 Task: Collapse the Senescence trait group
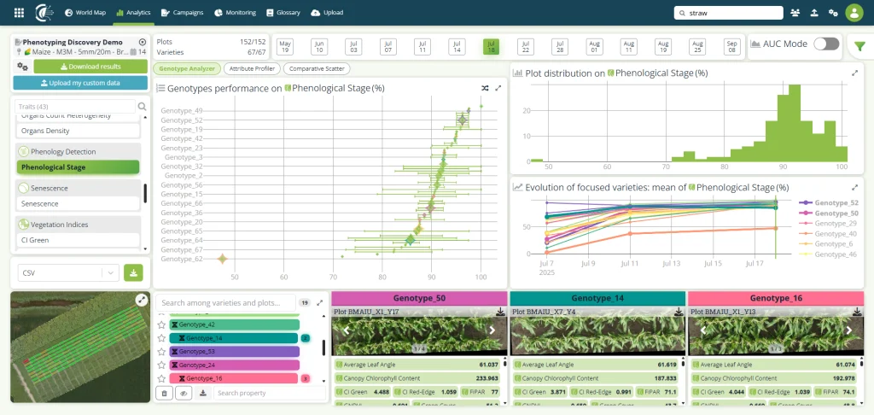pos(78,188)
